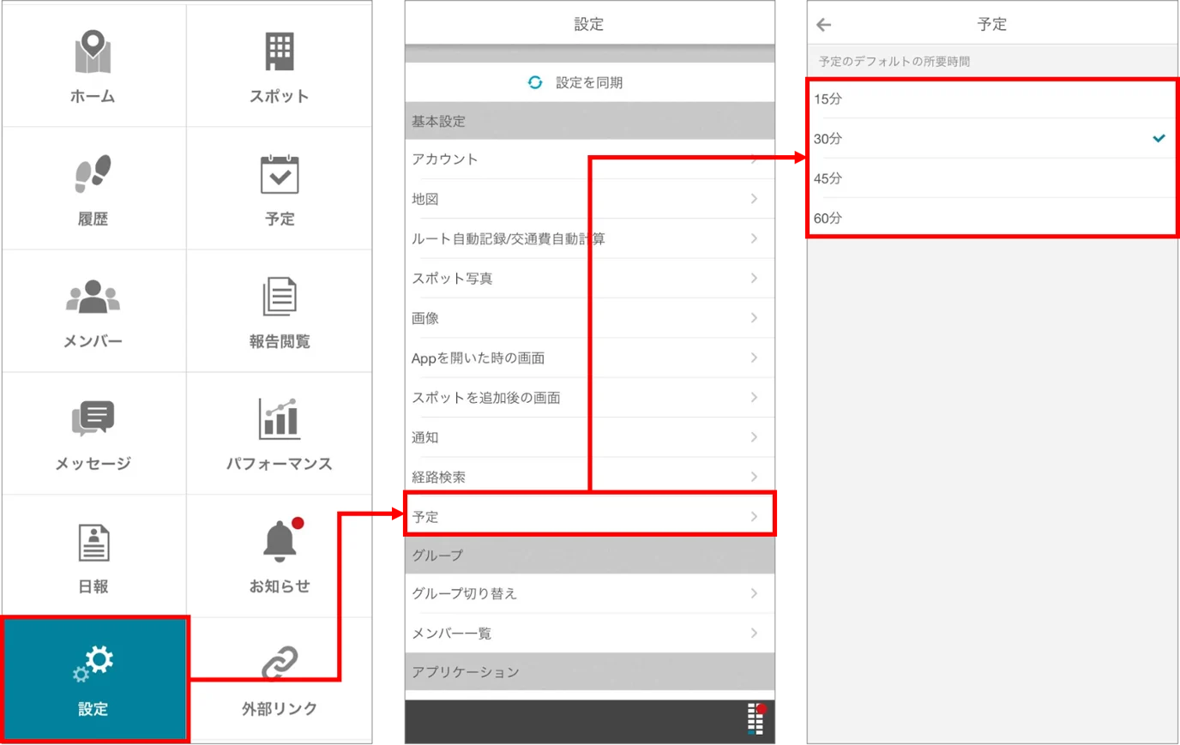Open the 外部リンク chain icon
The image size is (1180, 745).
[x=279, y=663]
